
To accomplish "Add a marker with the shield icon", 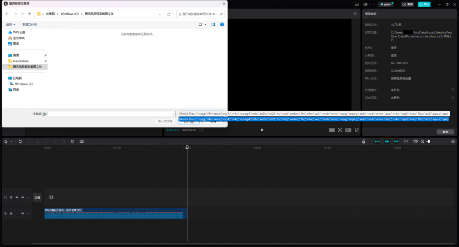I will tap(73, 142).
